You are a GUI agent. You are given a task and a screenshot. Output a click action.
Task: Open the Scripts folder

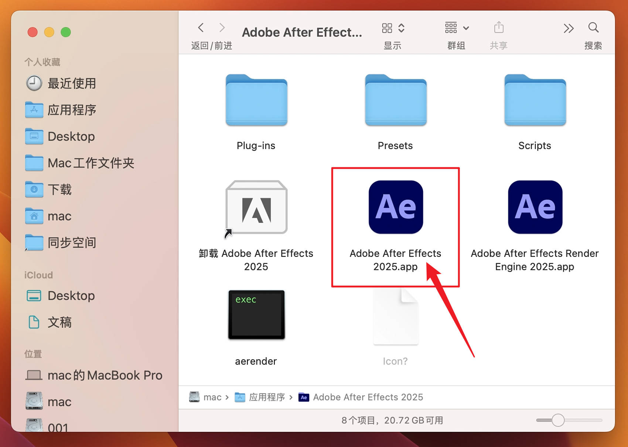535,100
